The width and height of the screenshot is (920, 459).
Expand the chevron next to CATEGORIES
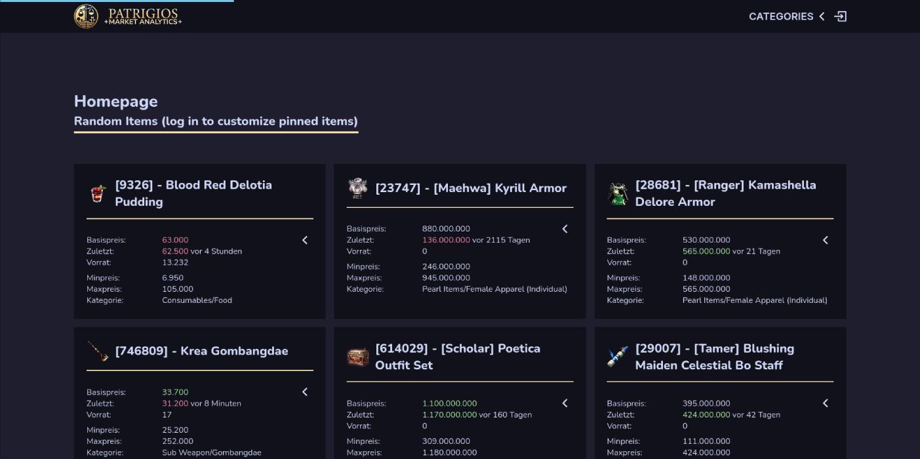coord(822,16)
